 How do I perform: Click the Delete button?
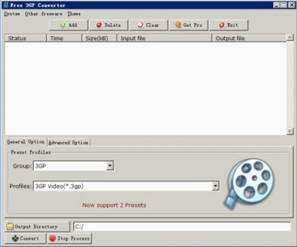pos(108,25)
